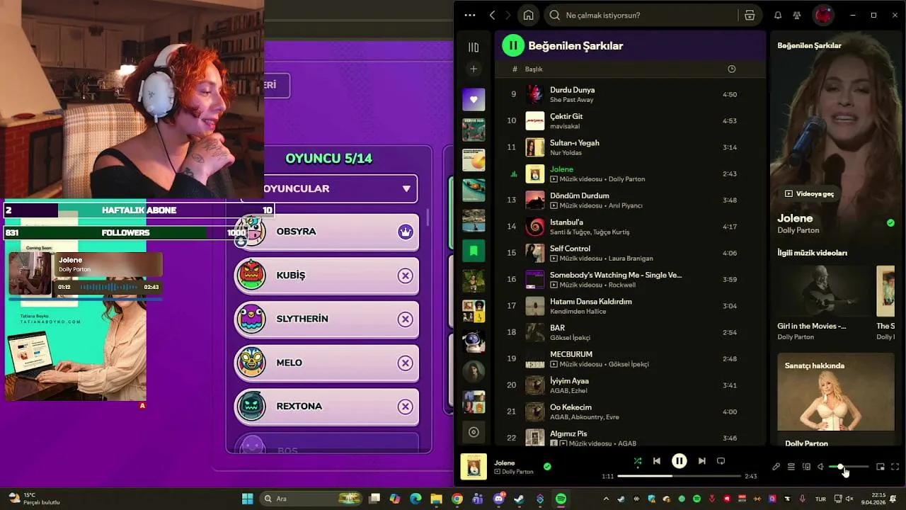Toggle shuffle mode in the player bar

click(x=638, y=461)
